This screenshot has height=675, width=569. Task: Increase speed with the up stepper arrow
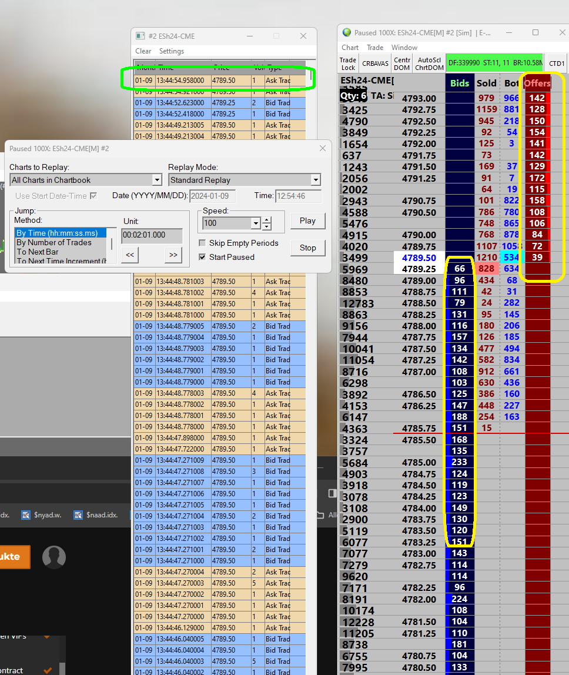tap(267, 220)
